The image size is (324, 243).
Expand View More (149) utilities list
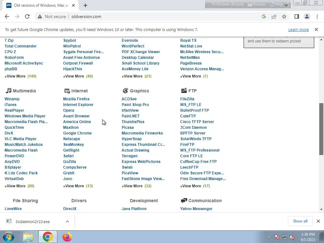[x=21, y=76]
